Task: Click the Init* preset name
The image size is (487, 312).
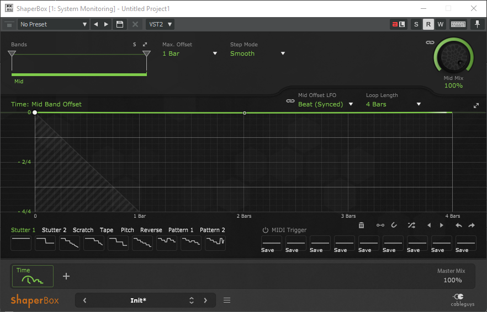Action: tap(138, 300)
